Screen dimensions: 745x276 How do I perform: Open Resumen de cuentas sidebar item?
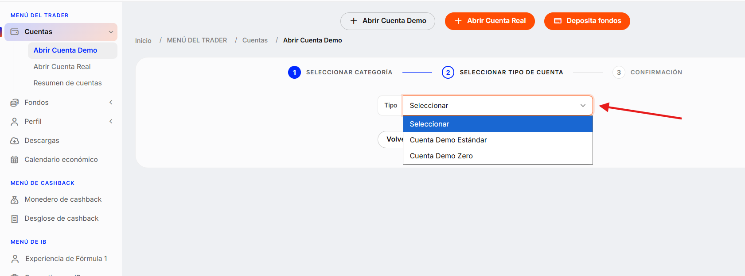coord(67,83)
